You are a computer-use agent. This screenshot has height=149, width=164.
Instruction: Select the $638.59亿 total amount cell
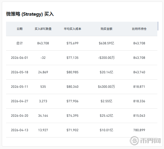pos(106,43)
